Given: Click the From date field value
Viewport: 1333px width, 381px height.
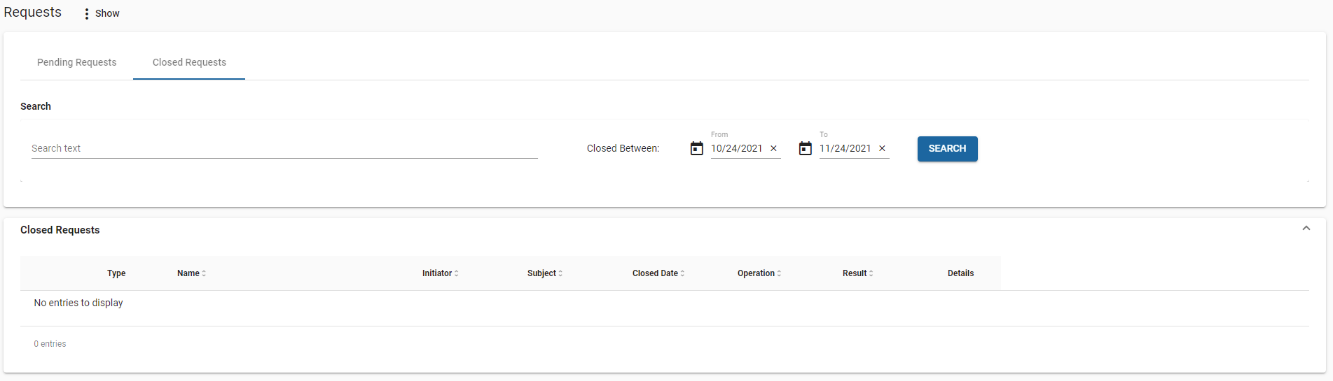Looking at the screenshot, I should coord(736,148).
